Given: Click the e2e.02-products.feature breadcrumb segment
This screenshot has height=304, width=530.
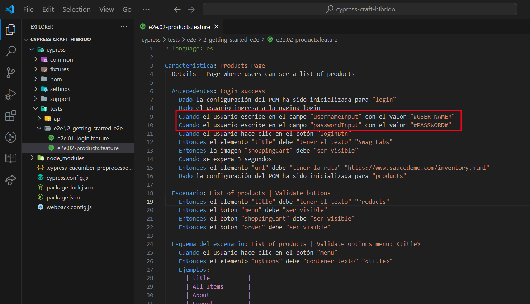Looking at the screenshot, I should 307,39.
